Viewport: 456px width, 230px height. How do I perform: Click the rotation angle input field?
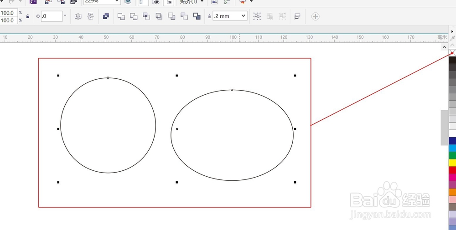click(52, 16)
